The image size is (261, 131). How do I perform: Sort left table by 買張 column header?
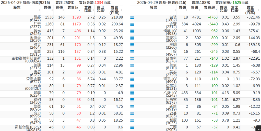tap(47, 8)
